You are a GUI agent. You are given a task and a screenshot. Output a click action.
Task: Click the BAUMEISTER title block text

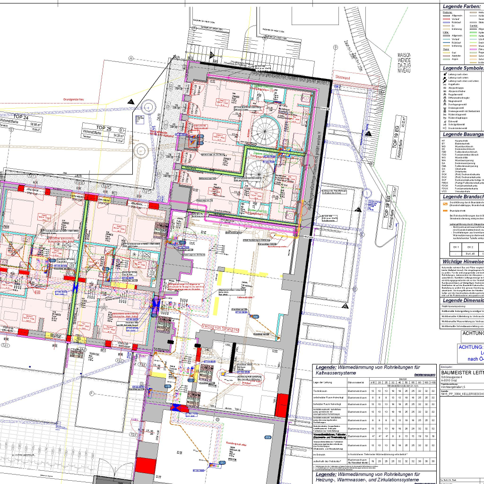[x=462, y=372]
